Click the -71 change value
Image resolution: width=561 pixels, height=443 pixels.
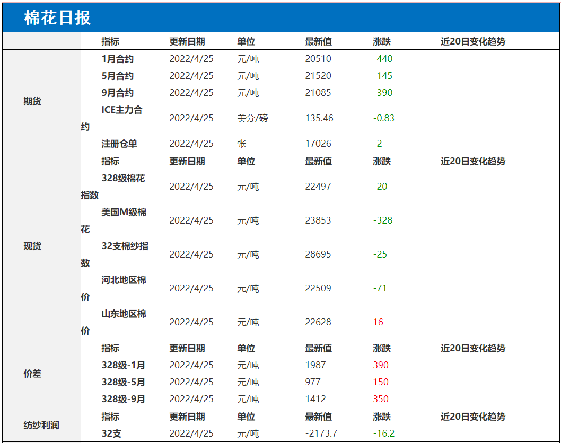click(380, 288)
